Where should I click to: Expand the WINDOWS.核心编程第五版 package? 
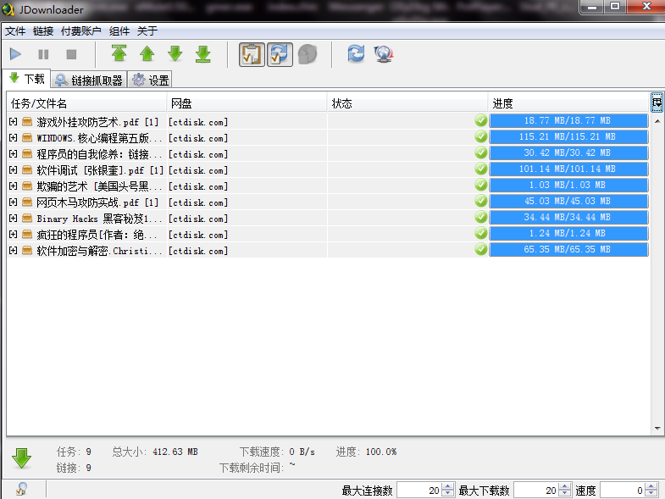(x=14, y=138)
